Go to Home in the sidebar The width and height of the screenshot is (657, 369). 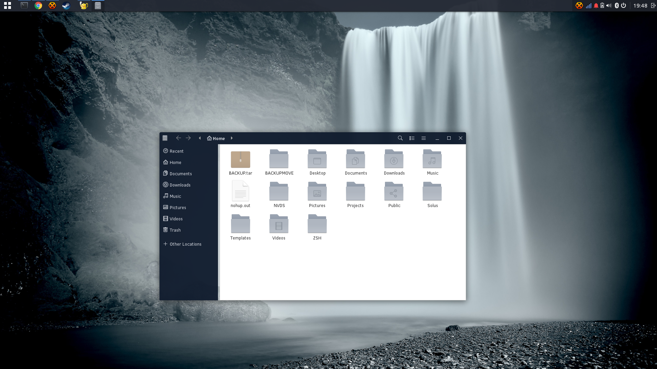click(189, 162)
